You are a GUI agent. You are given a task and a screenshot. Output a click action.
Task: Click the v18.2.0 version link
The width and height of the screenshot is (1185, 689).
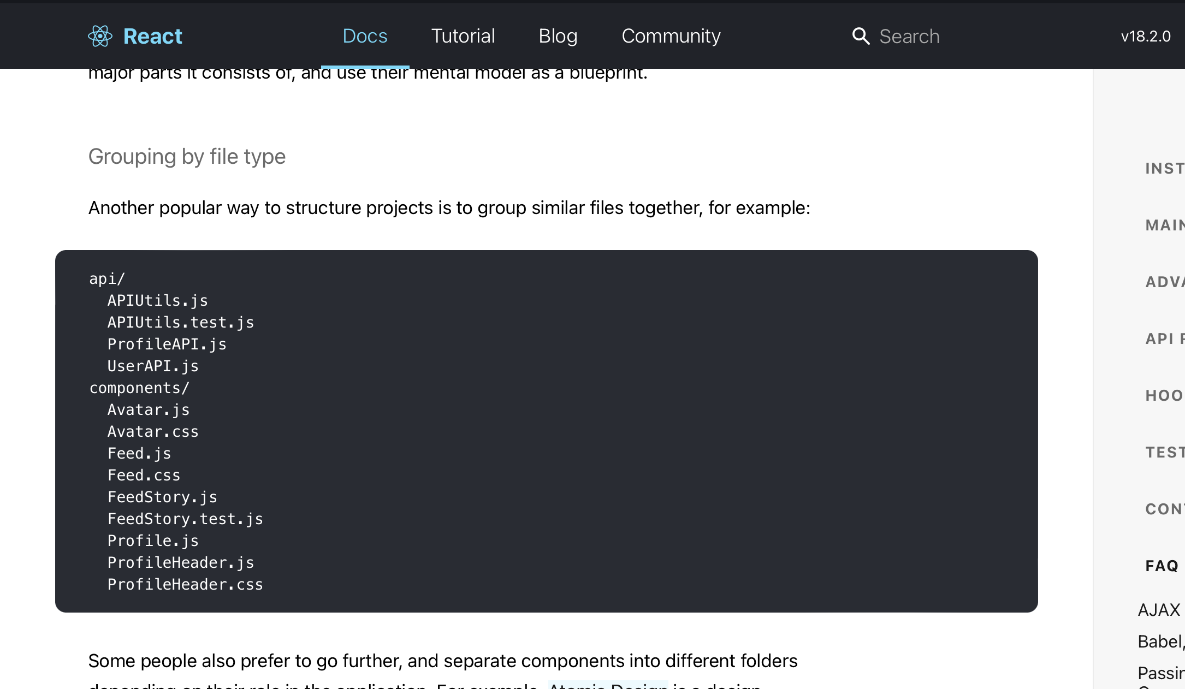[1145, 37]
